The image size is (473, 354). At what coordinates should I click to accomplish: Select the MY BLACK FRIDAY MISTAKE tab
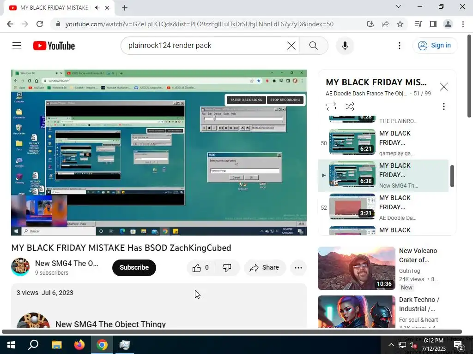click(54, 8)
